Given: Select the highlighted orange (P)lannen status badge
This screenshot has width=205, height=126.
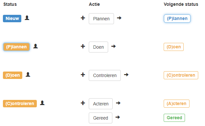Looking at the screenshot, I should pyautogui.click(x=16, y=47).
